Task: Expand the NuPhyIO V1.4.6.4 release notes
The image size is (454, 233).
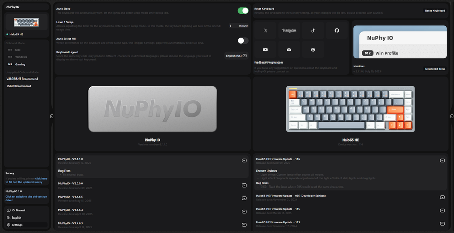Action: [244, 212]
